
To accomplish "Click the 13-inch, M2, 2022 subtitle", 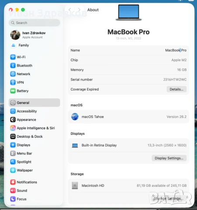I will pyautogui.click(x=128, y=38).
